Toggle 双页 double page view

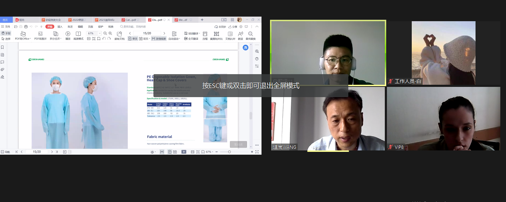(x=145, y=39)
